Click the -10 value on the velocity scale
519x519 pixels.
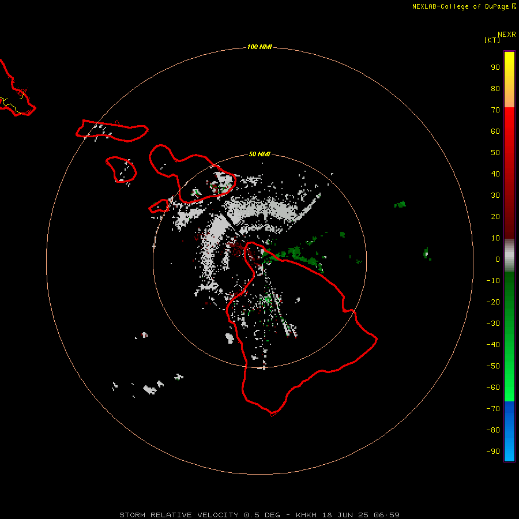click(493, 281)
